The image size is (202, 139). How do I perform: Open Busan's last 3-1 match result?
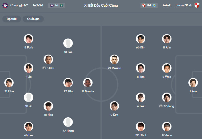coord(149,5)
